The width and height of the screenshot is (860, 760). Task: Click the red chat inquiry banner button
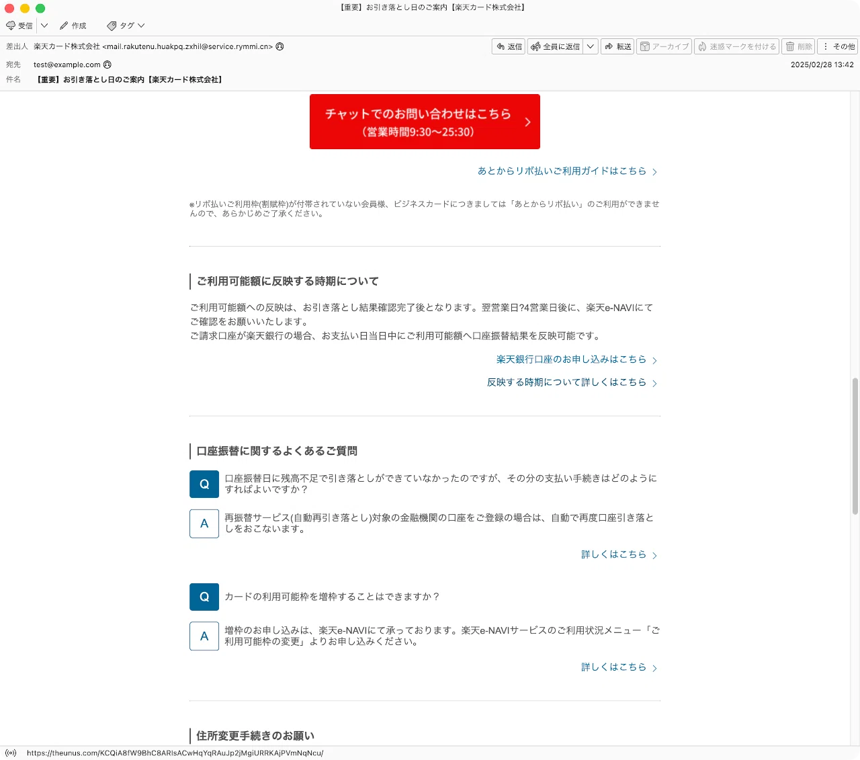pyautogui.click(x=425, y=122)
